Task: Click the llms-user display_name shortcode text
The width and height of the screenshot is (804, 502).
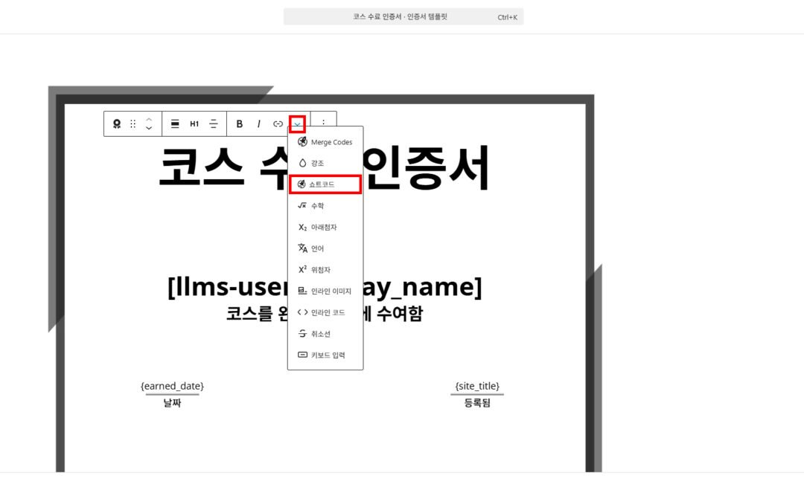Action: [325, 287]
